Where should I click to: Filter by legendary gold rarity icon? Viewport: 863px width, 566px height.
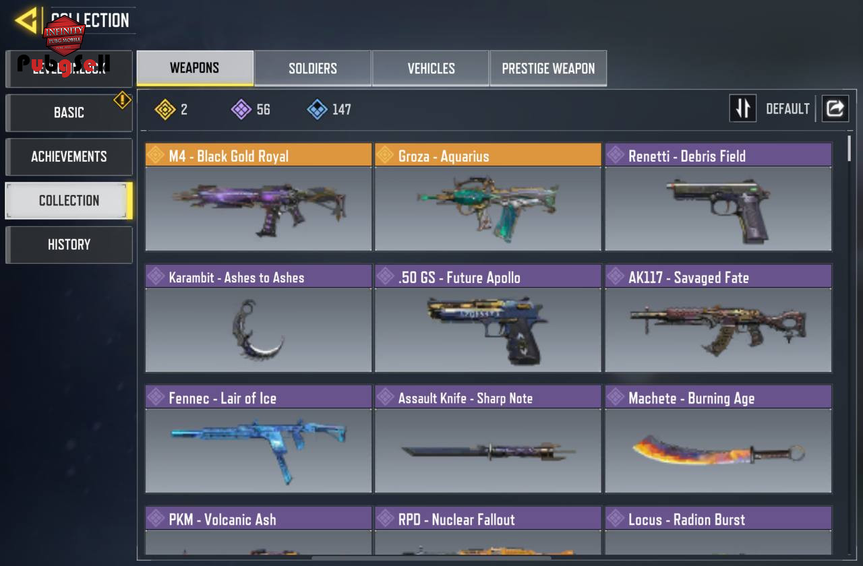pyautogui.click(x=165, y=109)
